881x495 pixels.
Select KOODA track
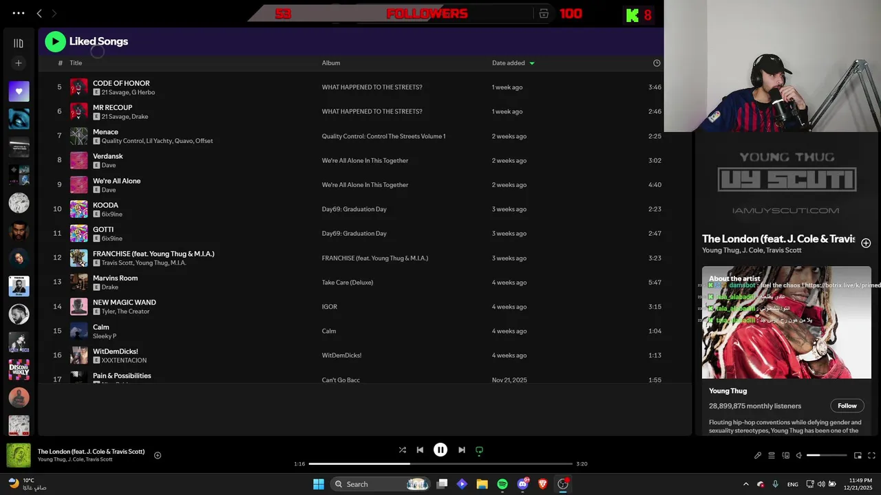click(x=105, y=205)
